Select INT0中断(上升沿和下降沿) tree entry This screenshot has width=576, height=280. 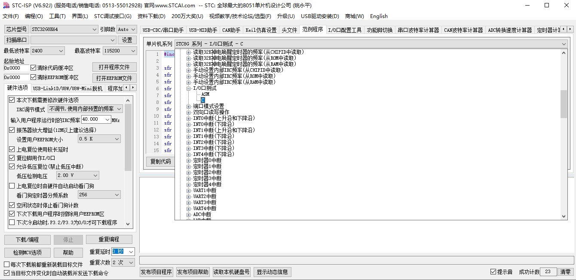pos(224,118)
